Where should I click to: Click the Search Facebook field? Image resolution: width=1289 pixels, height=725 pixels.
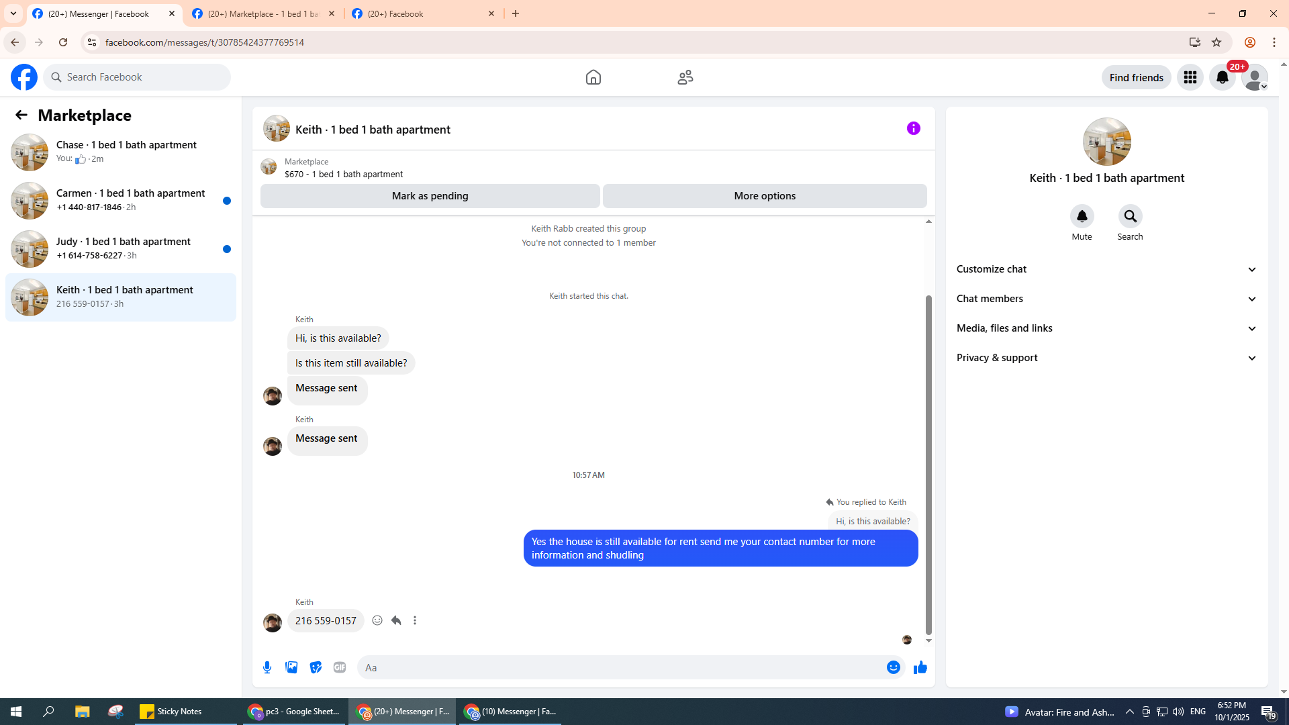point(137,77)
